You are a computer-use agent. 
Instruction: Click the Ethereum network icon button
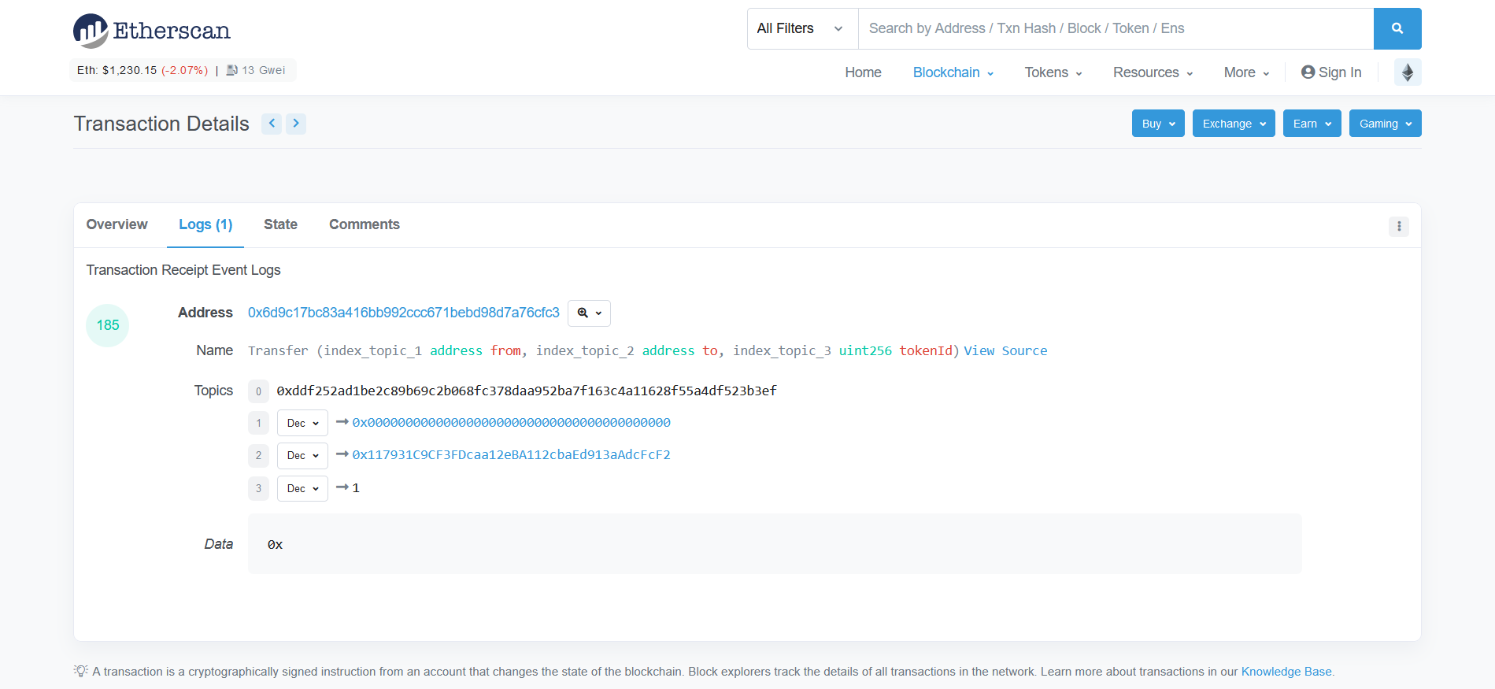pos(1407,72)
